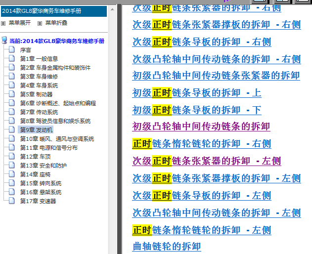Open link 曲轴链轮的拆卸

click(167, 247)
